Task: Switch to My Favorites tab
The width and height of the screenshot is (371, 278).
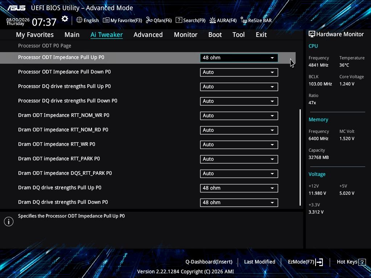Action: [35, 35]
